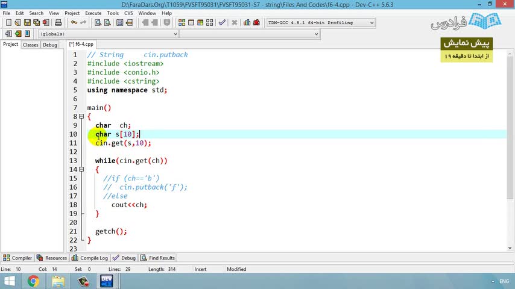The height and width of the screenshot is (289, 515).
Task: Click the ENG language indicator in tray
Action: click(x=504, y=281)
